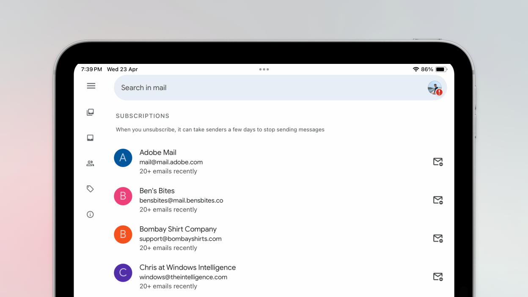Open the hamburger main menu

point(91,86)
